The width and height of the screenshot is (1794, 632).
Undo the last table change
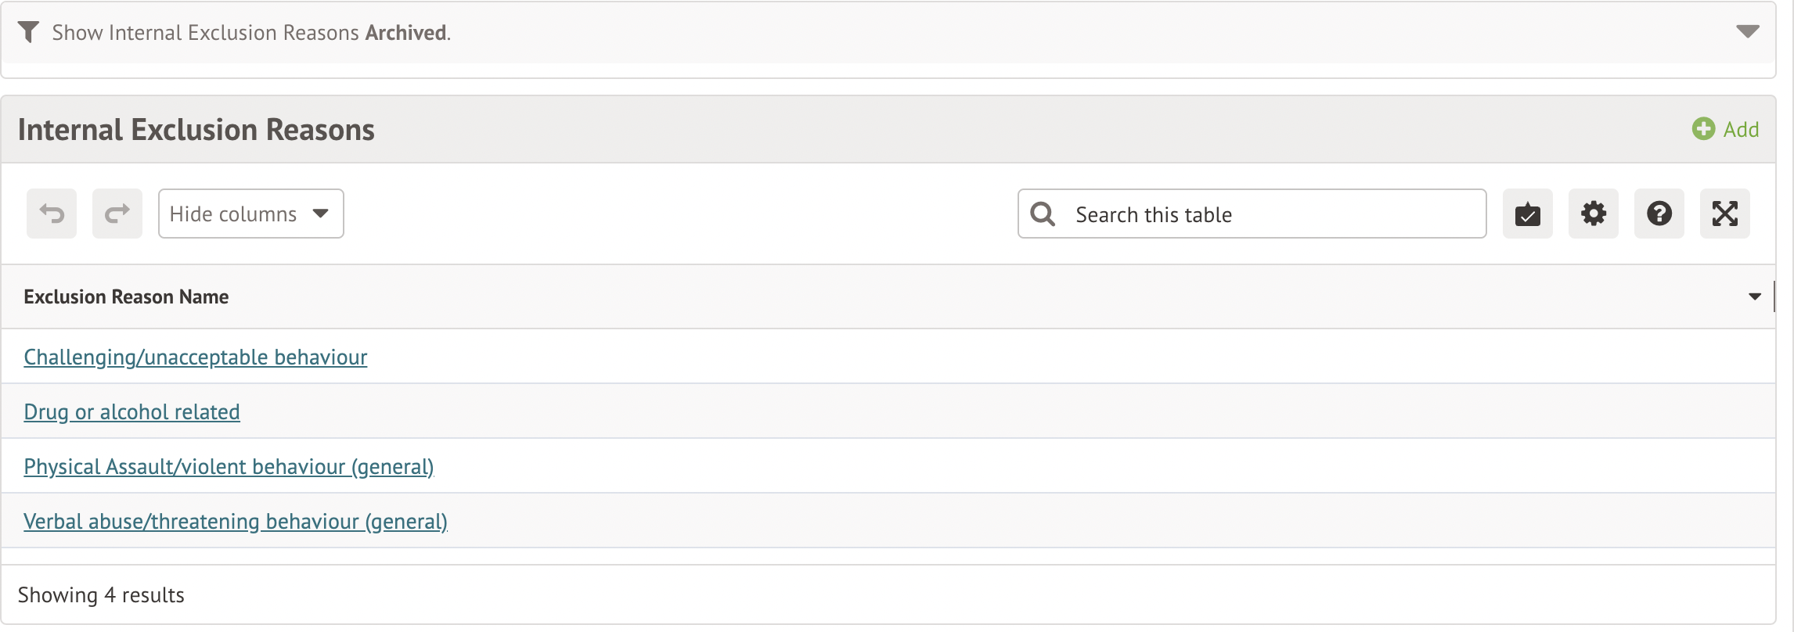[x=52, y=214]
